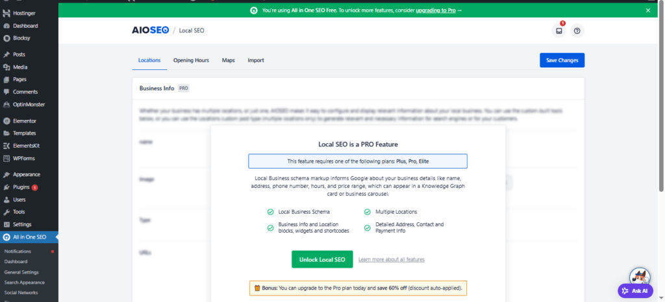
Task: Open Appearance paintbrush icon
Action: point(6,174)
